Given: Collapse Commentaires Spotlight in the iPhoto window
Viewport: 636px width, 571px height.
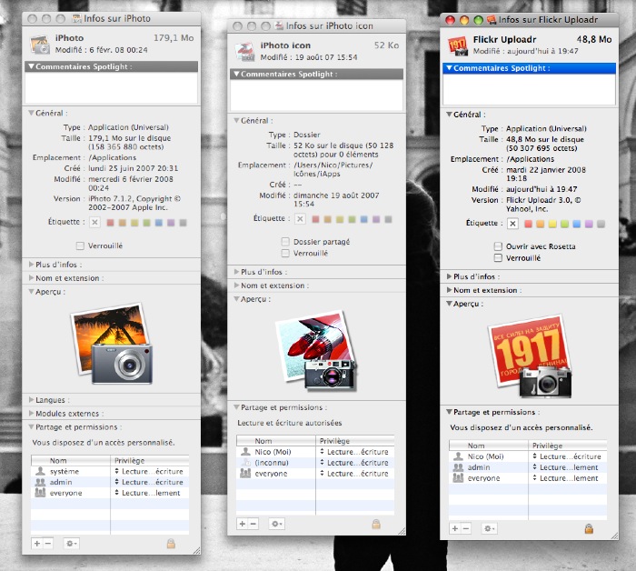Looking at the screenshot, I should [x=31, y=66].
